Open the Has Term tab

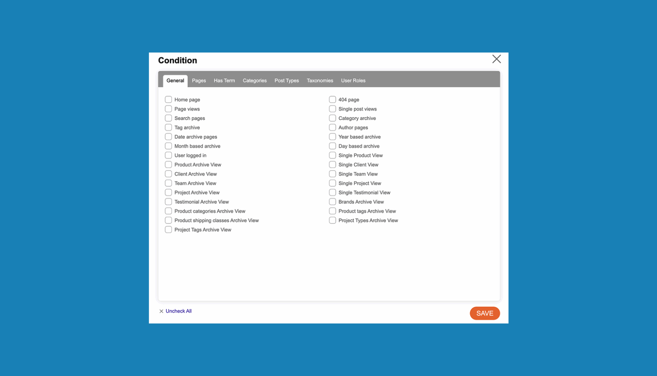[224, 80]
